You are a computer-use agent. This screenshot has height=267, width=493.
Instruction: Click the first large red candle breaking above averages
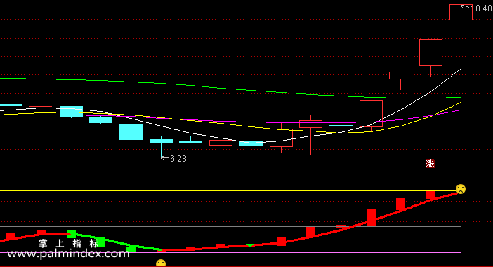click(371, 114)
